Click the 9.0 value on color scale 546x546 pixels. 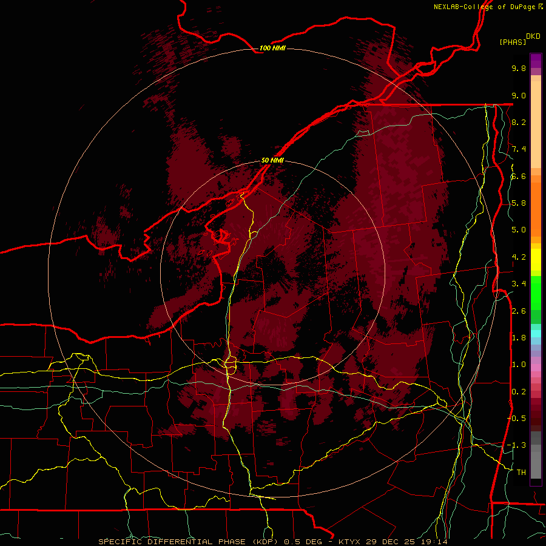(x=519, y=95)
